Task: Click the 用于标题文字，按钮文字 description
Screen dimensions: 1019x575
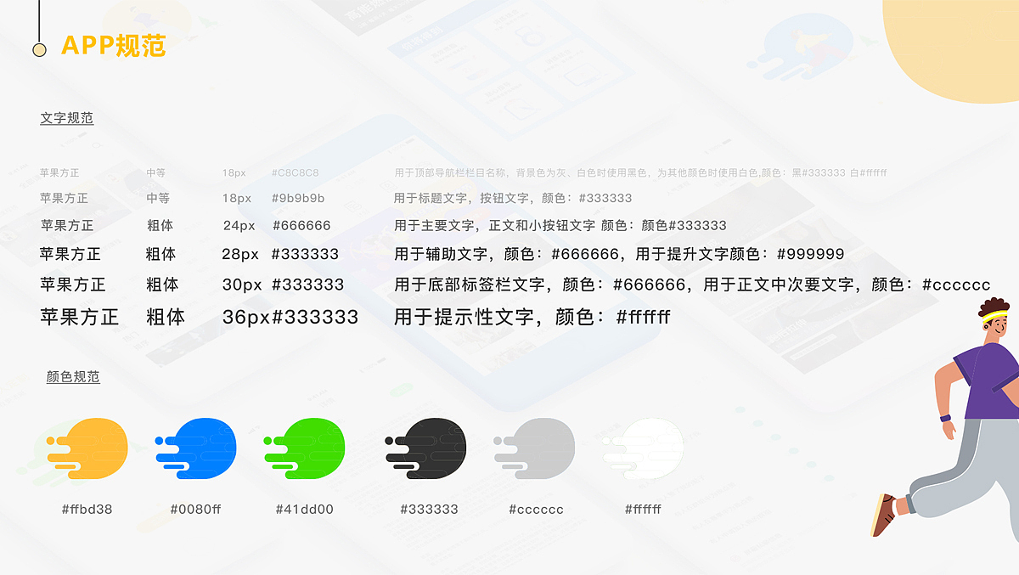Action: pyautogui.click(x=513, y=198)
